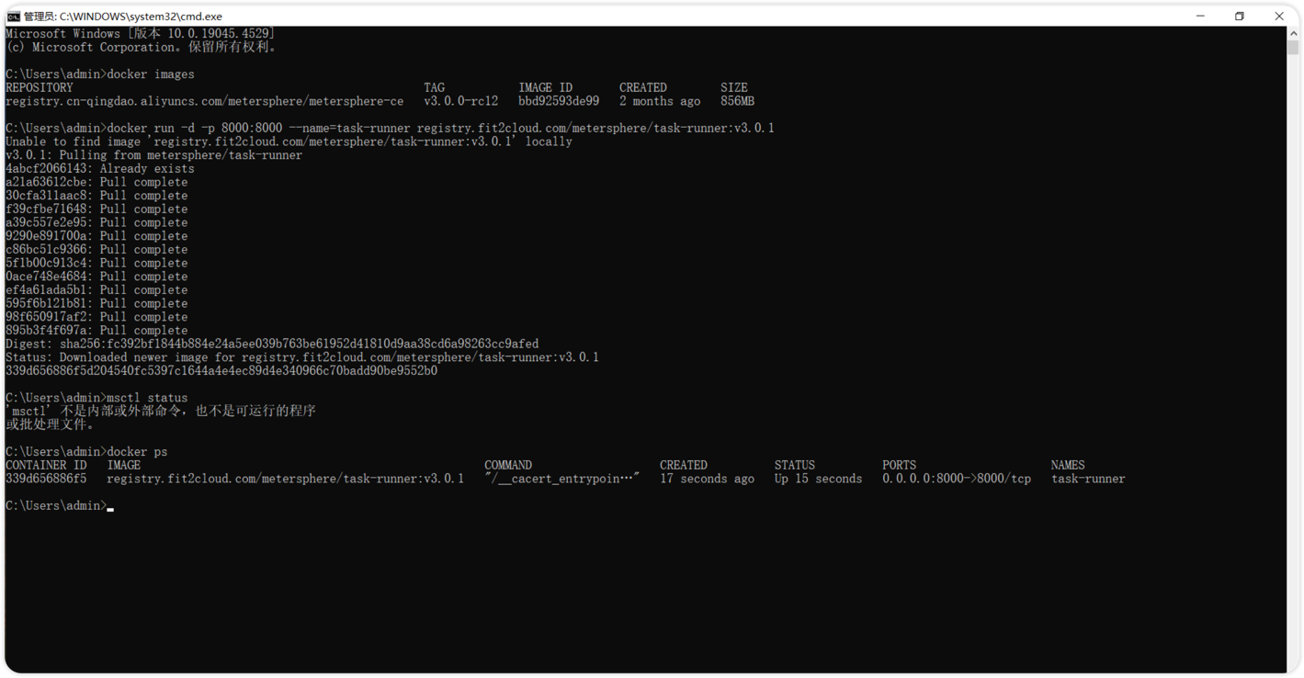1304x678 pixels.
Task: Click the "2 months ago" created value
Action: [660, 101]
